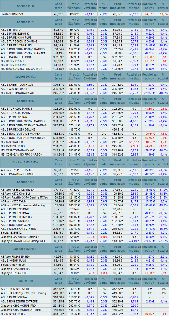Click 'Cena teraz' header in Socket 1150 section
Image resolution: width=169 pixels, height=316 pixels.
[x=59, y=6]
